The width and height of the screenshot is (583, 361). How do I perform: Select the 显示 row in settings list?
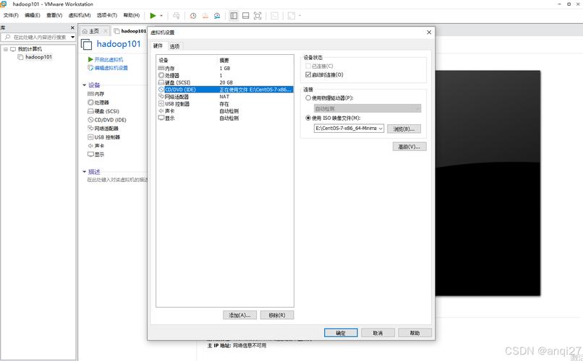tap(225, 118)
